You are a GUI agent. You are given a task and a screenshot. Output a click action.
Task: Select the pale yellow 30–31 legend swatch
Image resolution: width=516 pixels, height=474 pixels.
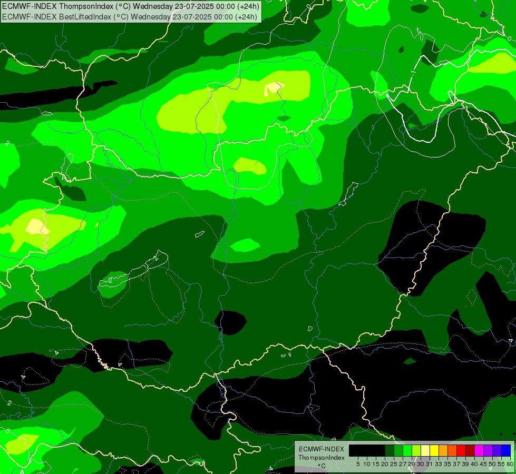click(425, 450)
